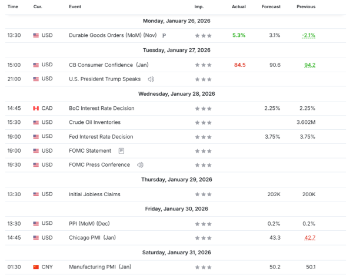Click the China flag in Manufacturing PMI row

pyautogui.click(x=36, y=266)
